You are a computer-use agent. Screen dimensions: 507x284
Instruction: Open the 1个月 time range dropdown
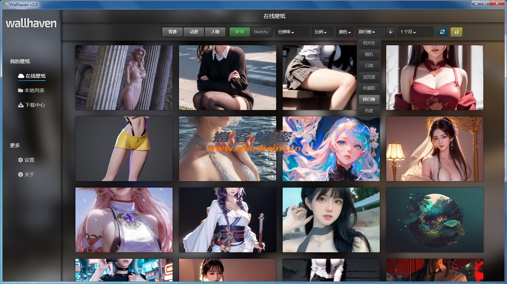pyautogui.click(x=415, y=32)
